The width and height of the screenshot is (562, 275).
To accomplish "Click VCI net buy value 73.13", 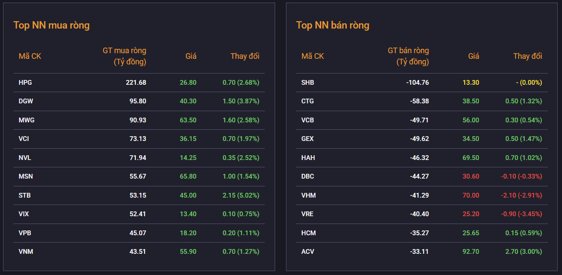I will point(138,139).
